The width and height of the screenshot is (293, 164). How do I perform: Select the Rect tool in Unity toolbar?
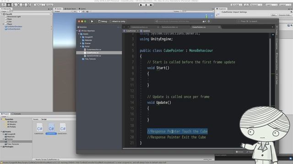(23, 5)
